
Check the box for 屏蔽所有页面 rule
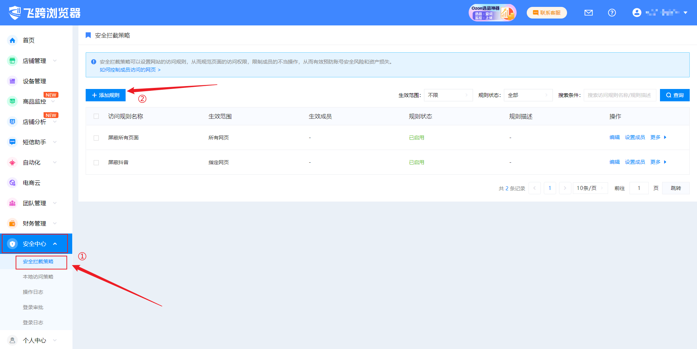96,138
